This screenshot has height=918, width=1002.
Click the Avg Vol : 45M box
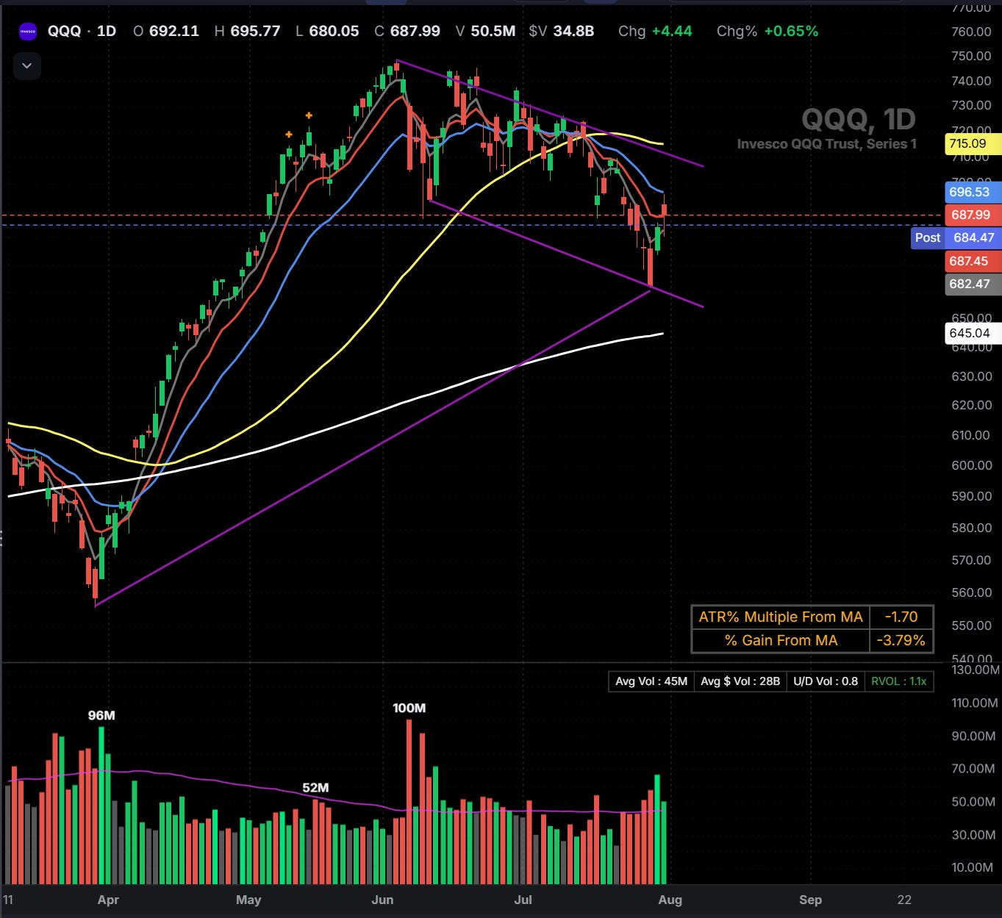click(651, 681)
